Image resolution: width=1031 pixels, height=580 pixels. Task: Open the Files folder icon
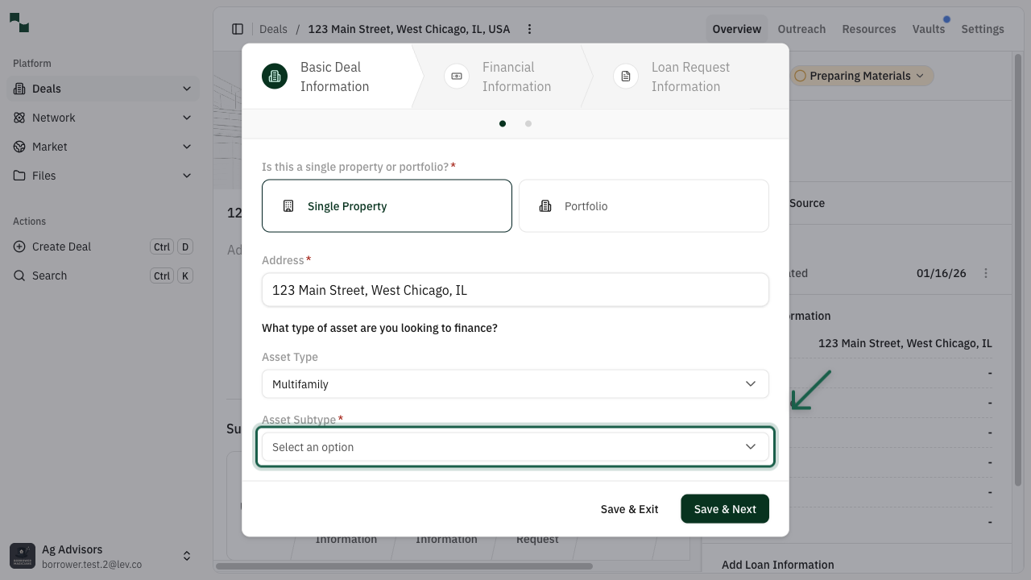pos(18,176)
